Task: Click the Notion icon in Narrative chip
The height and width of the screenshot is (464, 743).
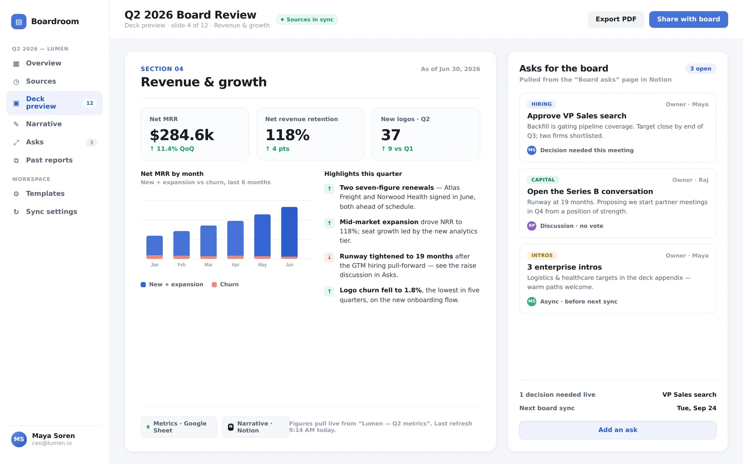Action: coord(231,427)
